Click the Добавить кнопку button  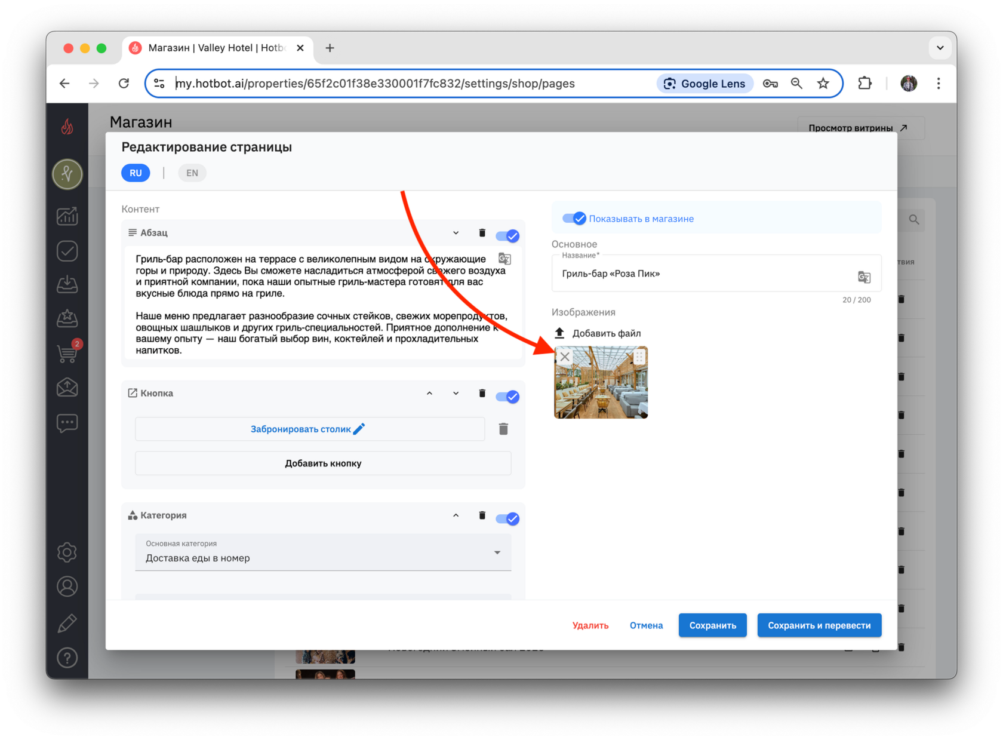pyautogui.click(x=323, y=463)
